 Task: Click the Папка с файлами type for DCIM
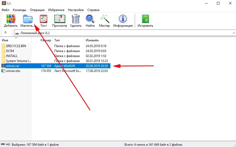67,51
